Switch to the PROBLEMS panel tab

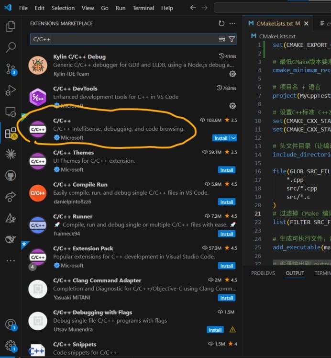coord(263,273)
